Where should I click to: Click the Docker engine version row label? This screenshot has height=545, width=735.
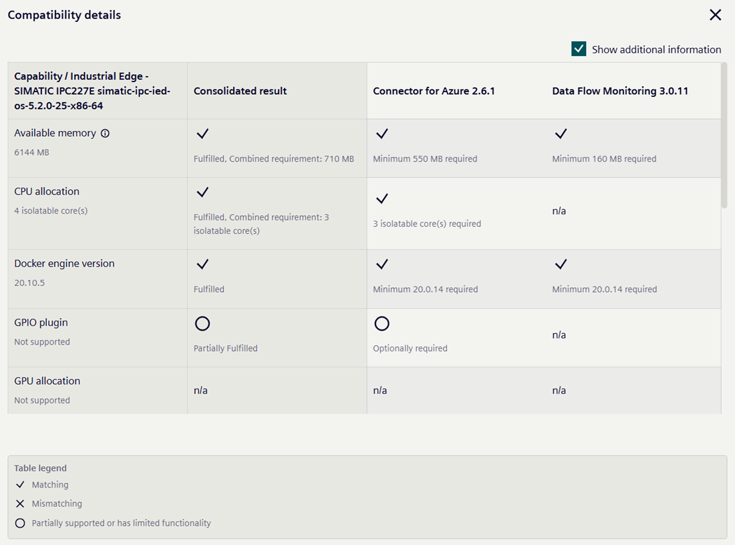point(64,263)
